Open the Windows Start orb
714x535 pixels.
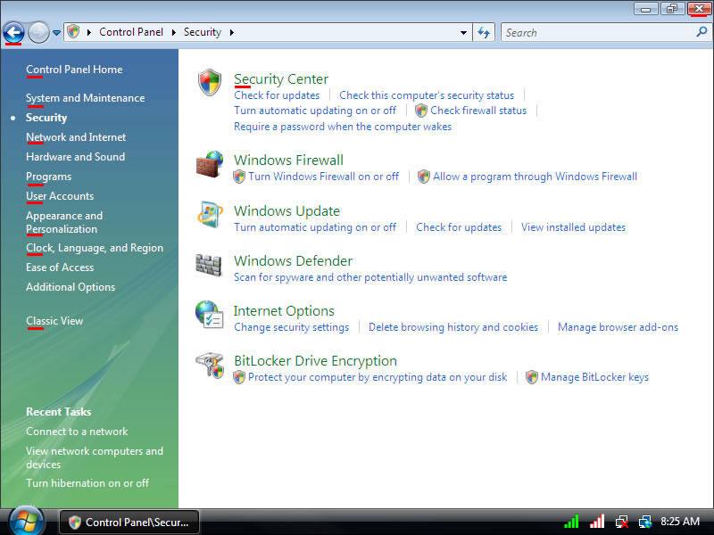pos(27,522)
